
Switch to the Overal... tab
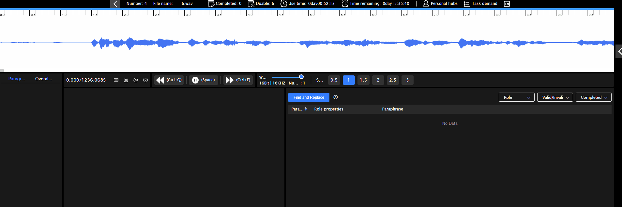point(43,79)
